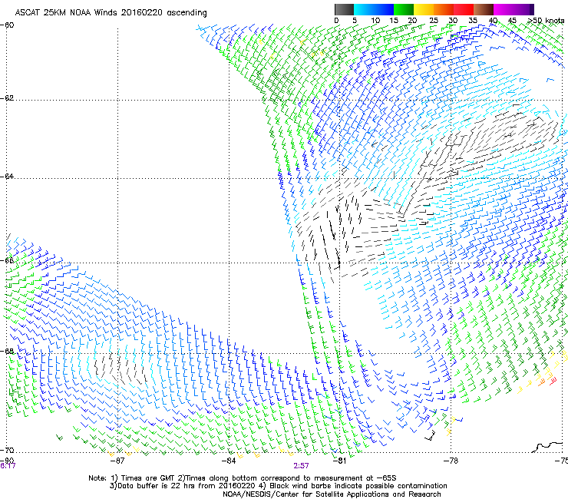The image size is (568, 499).
Task: Click the legend label '35'
Action: pyautogui.click(x=473, y=21)
